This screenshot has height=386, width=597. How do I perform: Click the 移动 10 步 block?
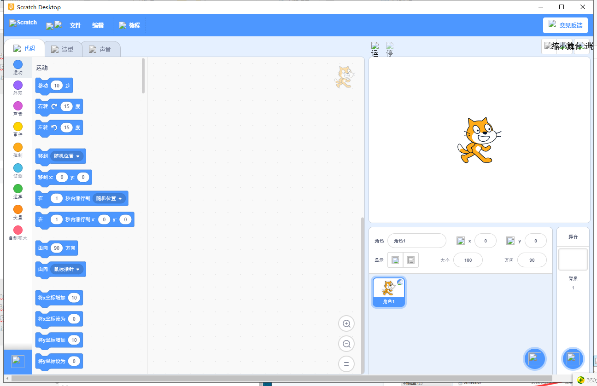pyautogui.click(x=54, y=86)
